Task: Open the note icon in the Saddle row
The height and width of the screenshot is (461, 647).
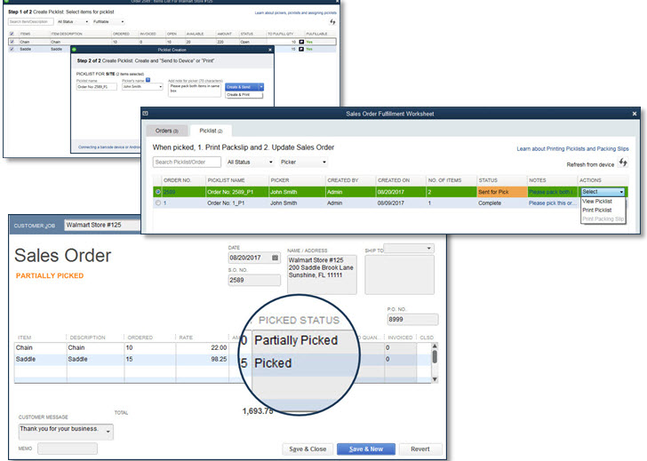Action: [301, 49]
